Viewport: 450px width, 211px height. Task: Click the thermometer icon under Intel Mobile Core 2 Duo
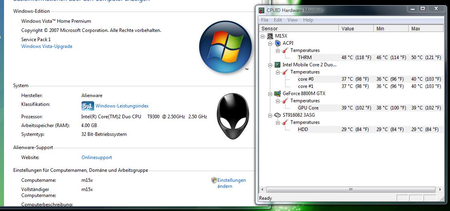click(285, 72)
